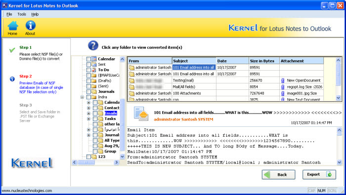This screenshot has height=195, width=346.
Task: Sort by the From column header
Action: click(x=150, y=61)
